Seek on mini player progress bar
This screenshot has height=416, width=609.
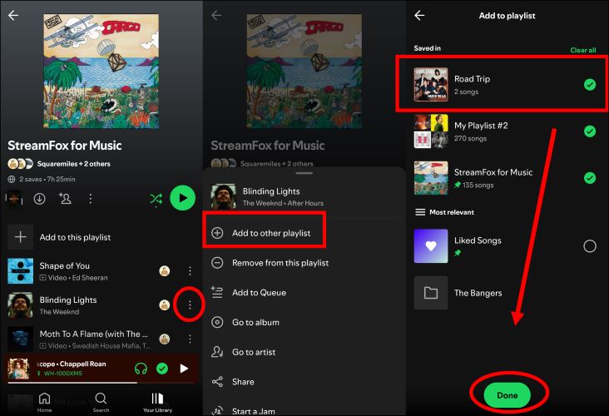[101, 383]
